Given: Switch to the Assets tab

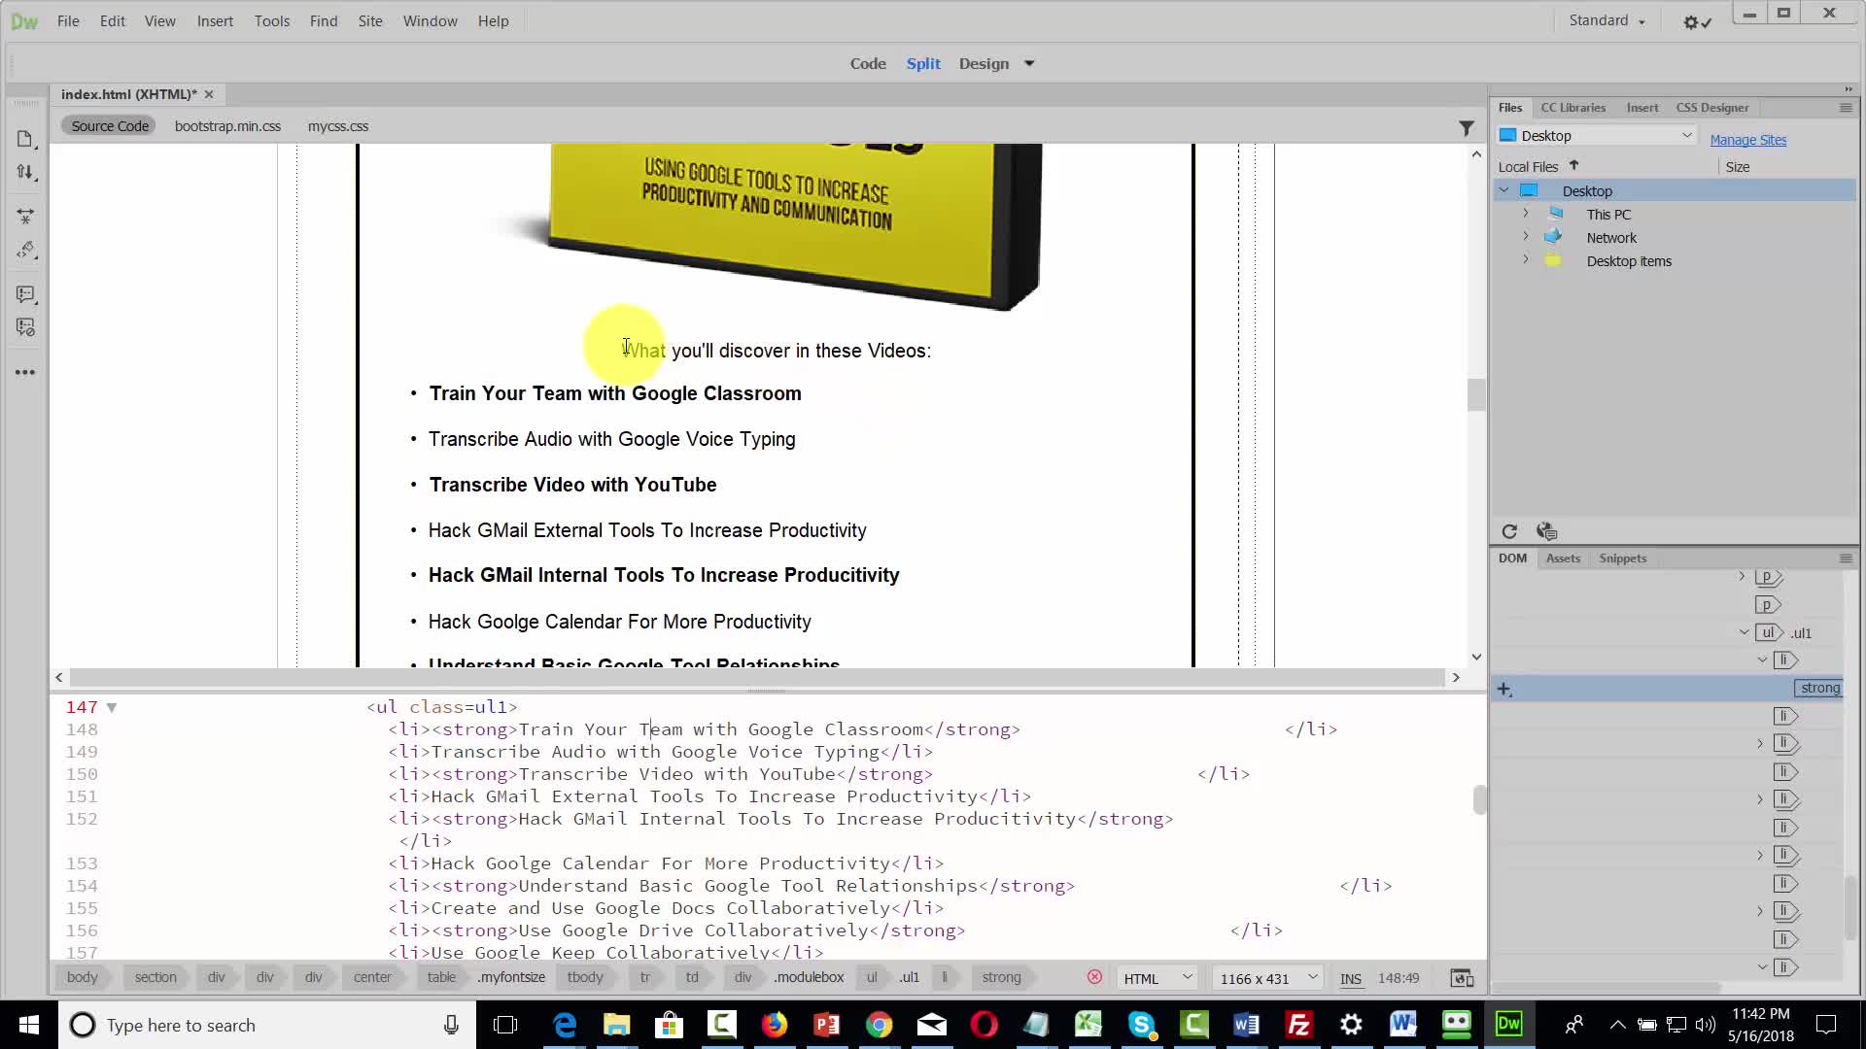Looking at the screenshot, I should (x=1563, y=558).
